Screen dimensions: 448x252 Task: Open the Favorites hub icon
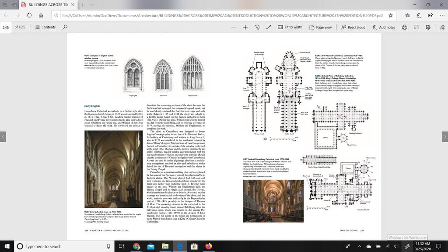coord(407,15)
